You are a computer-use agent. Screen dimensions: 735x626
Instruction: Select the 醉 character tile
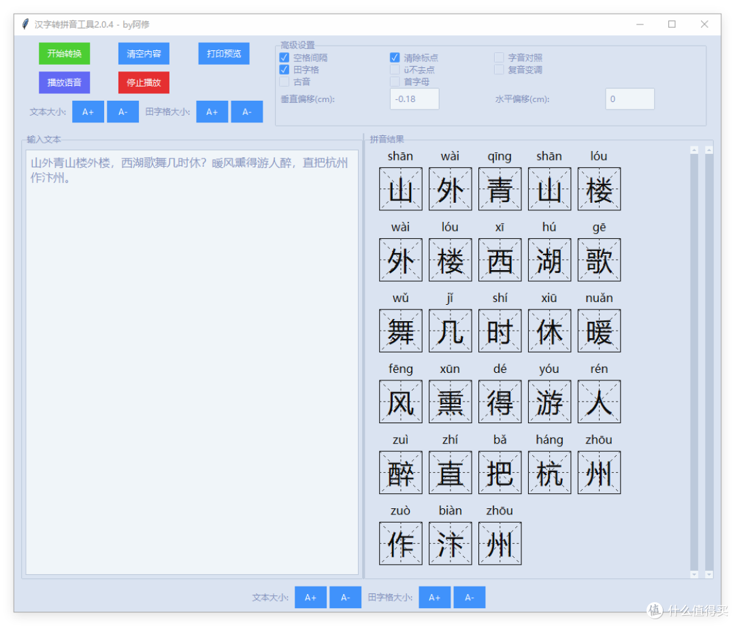(x=401, y=472)
